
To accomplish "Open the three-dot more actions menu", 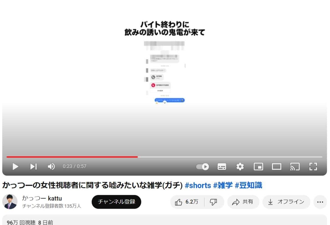I will (x=320, y=202).
